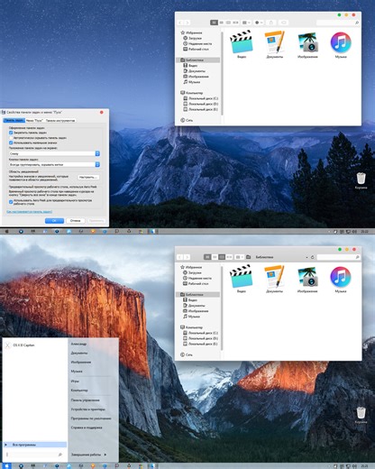The width and height of the screenshot is (375, 469).
Task: Select Сеть in lower Explorer sidebar
Action: pos(187,354)
